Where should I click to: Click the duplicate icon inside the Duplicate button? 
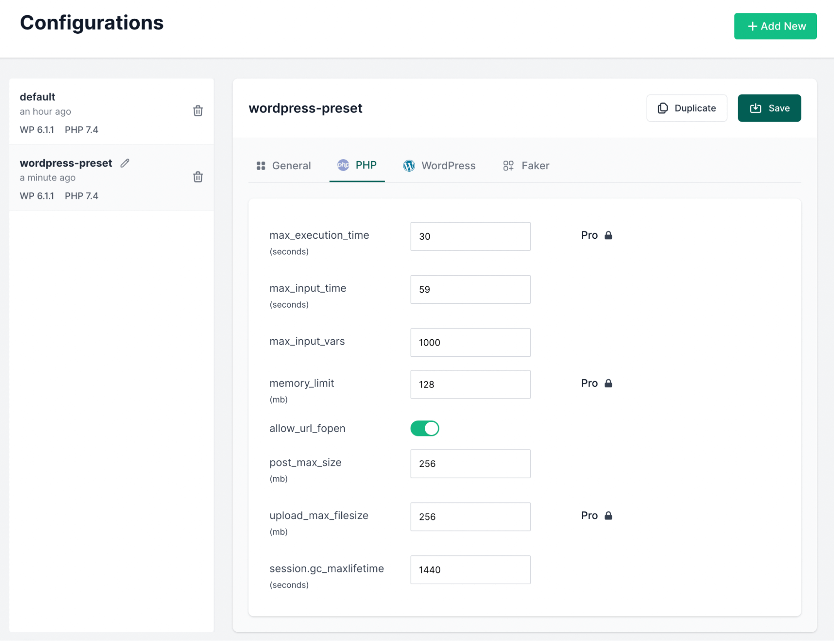(x=663, y=108)
